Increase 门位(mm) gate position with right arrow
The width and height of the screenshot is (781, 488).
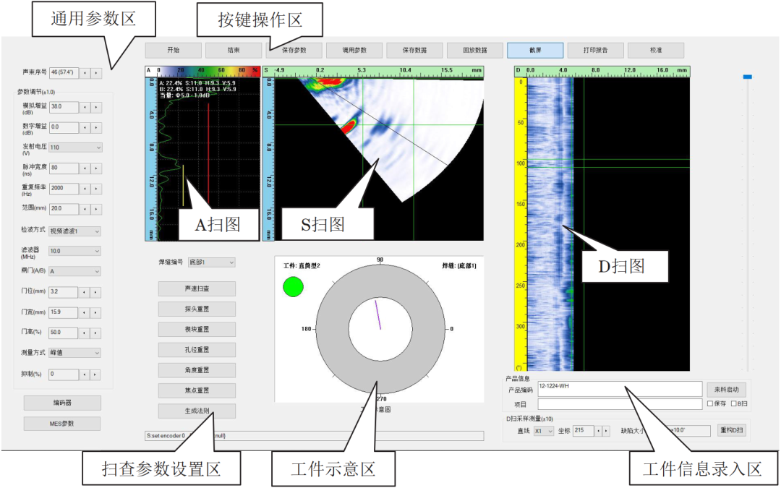click(x=95, y=292)
